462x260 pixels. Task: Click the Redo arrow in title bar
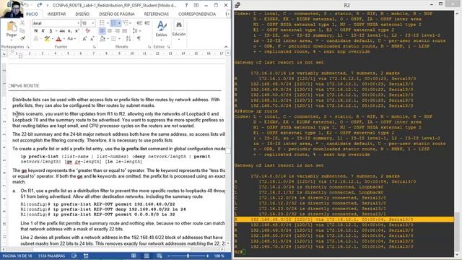pos(39,5)
